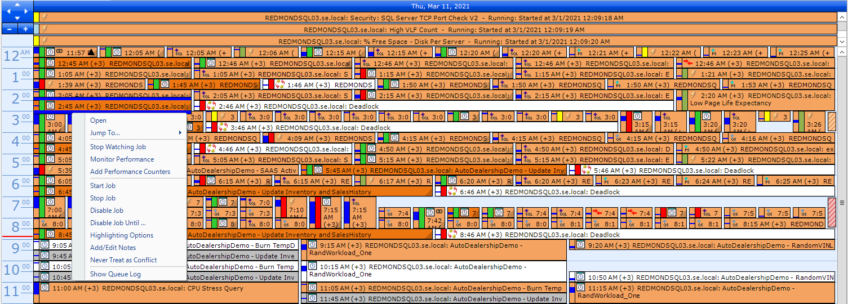Click the lightning icon of the 12:06 AM event

pyautogui.click(x=251, y=52)
